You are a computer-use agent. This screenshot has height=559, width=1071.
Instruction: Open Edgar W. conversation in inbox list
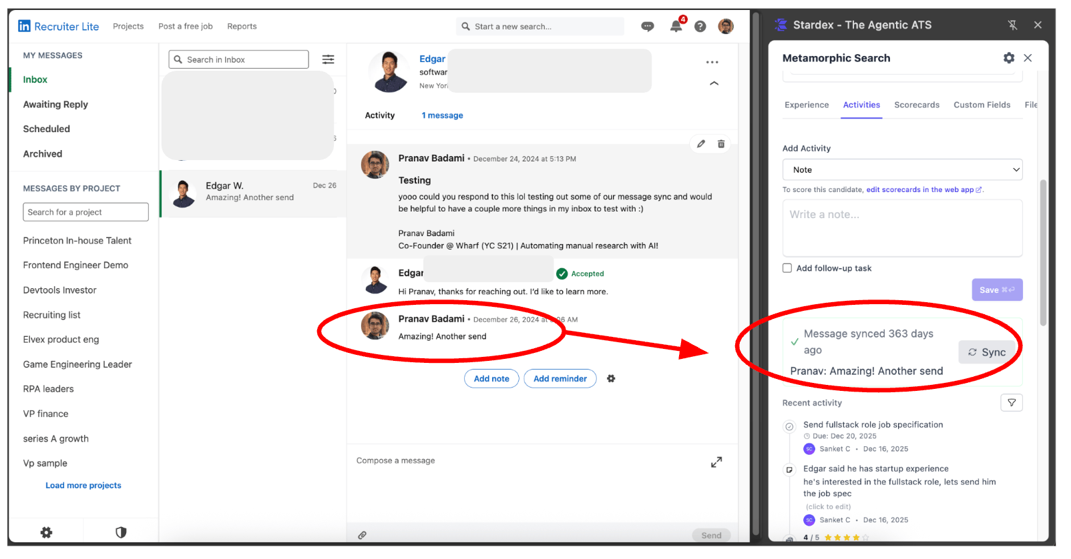(253, 193)
